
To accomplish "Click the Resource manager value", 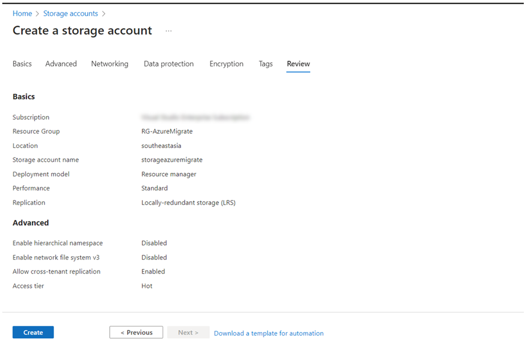I will pyautogui.click(x=169, y=174).
